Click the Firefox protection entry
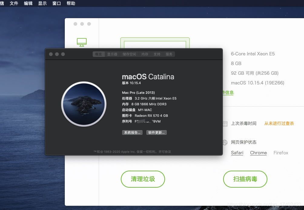The height and width of the screenshot is (210, 304). coord(281,153)
